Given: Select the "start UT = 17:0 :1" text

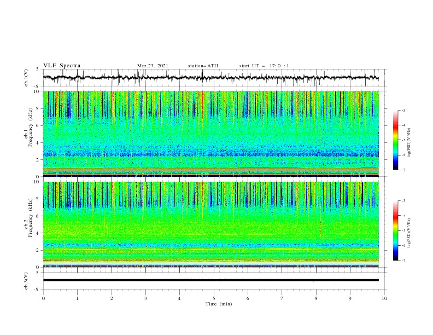Looking at the screenshot, I should [x=264, y=66].
